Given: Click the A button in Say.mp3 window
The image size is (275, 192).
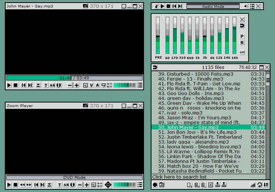Looking at the screenshot, I should (97, 85).
